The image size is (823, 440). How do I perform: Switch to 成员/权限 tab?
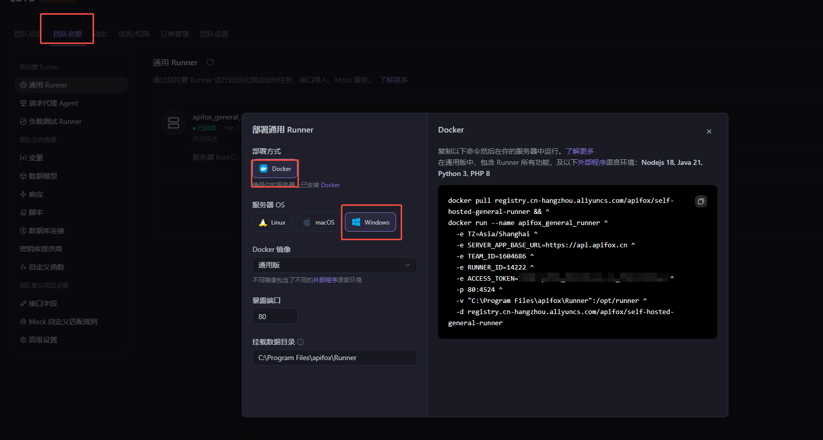point(134,34)
